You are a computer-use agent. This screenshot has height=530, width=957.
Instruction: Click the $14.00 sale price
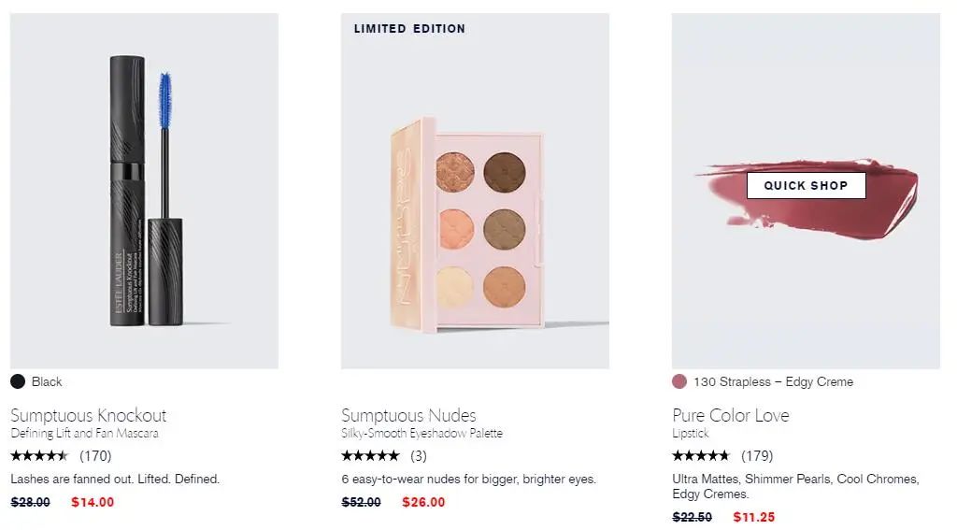tap(93, 502)
